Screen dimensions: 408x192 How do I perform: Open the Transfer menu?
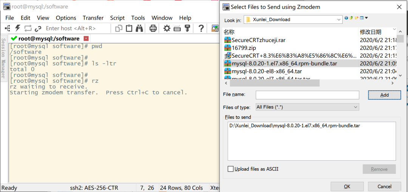[93, 18]
